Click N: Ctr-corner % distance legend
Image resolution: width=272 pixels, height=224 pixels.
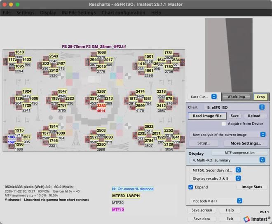133,189
